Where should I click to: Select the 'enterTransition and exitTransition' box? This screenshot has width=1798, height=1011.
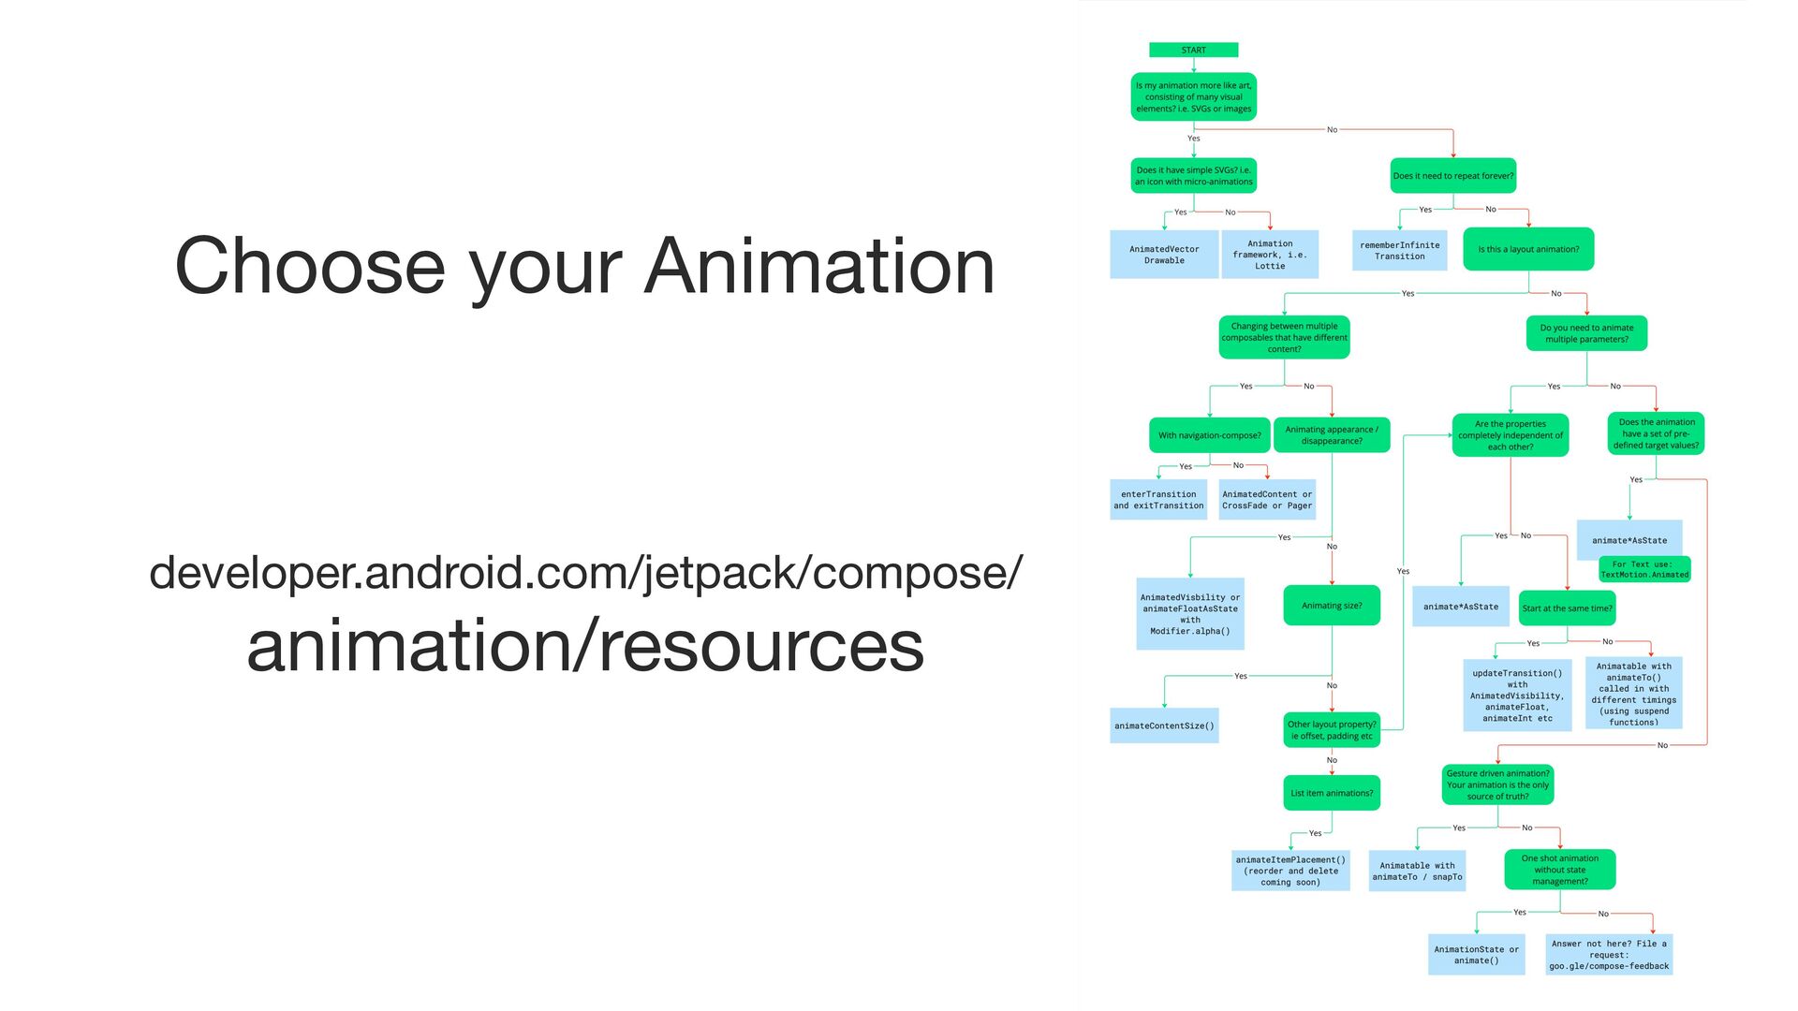[1158, 500]
